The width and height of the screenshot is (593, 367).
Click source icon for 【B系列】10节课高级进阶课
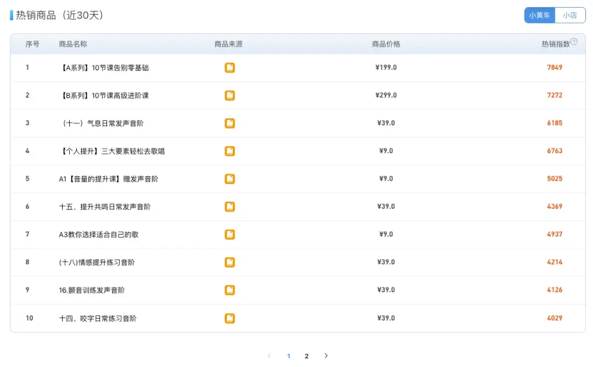coord(230,96)
